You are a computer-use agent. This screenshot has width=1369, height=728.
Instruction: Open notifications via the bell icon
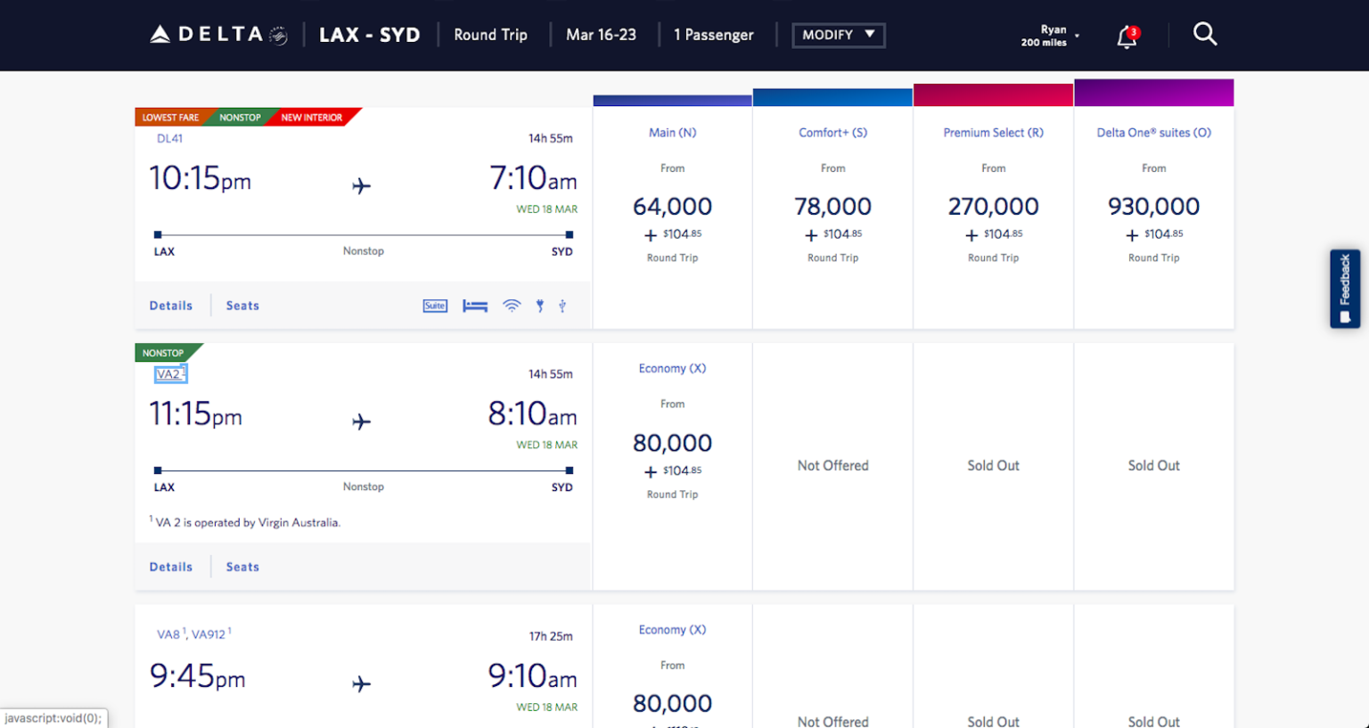(1127, 34)
